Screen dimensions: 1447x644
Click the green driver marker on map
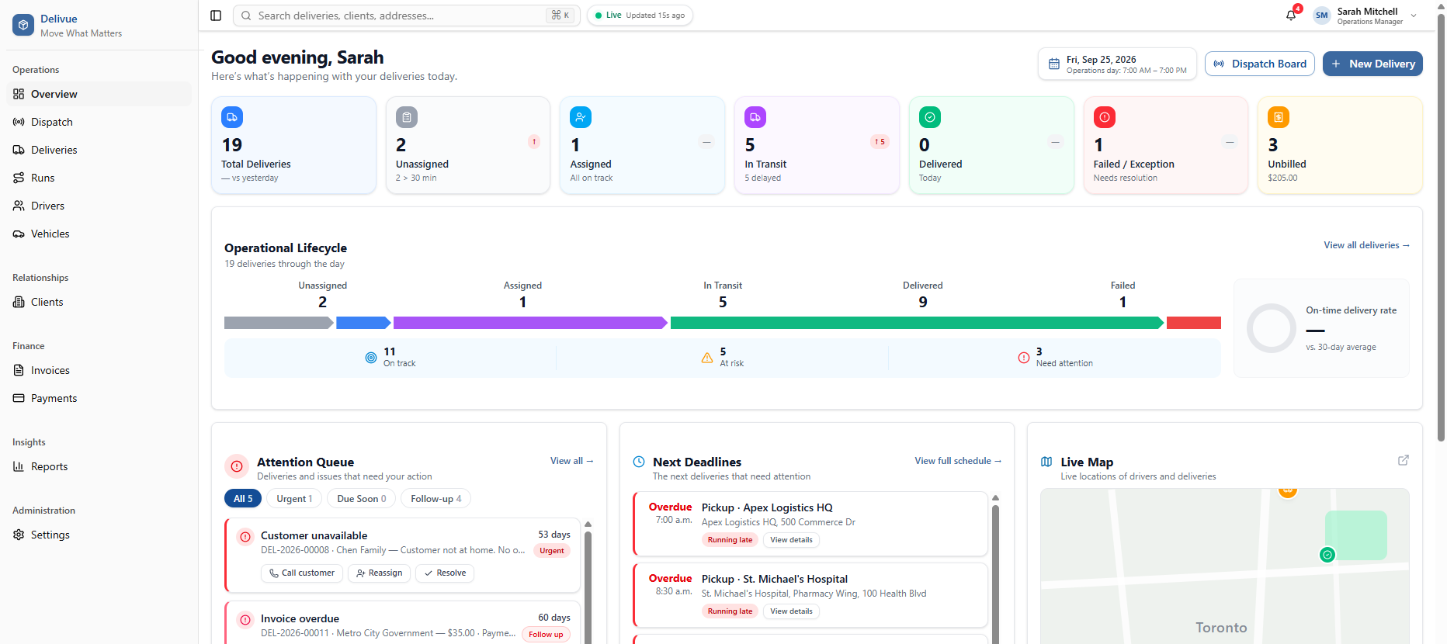1327,555
